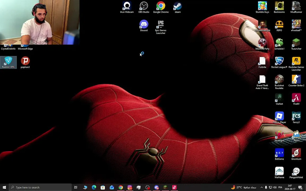The height and width of the screenshot is (191, 306).
Task: Open the volume control tray icon
Action: (x=275, y=187)
